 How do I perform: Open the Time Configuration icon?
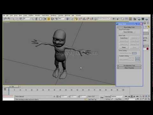[x=138, y=99]
